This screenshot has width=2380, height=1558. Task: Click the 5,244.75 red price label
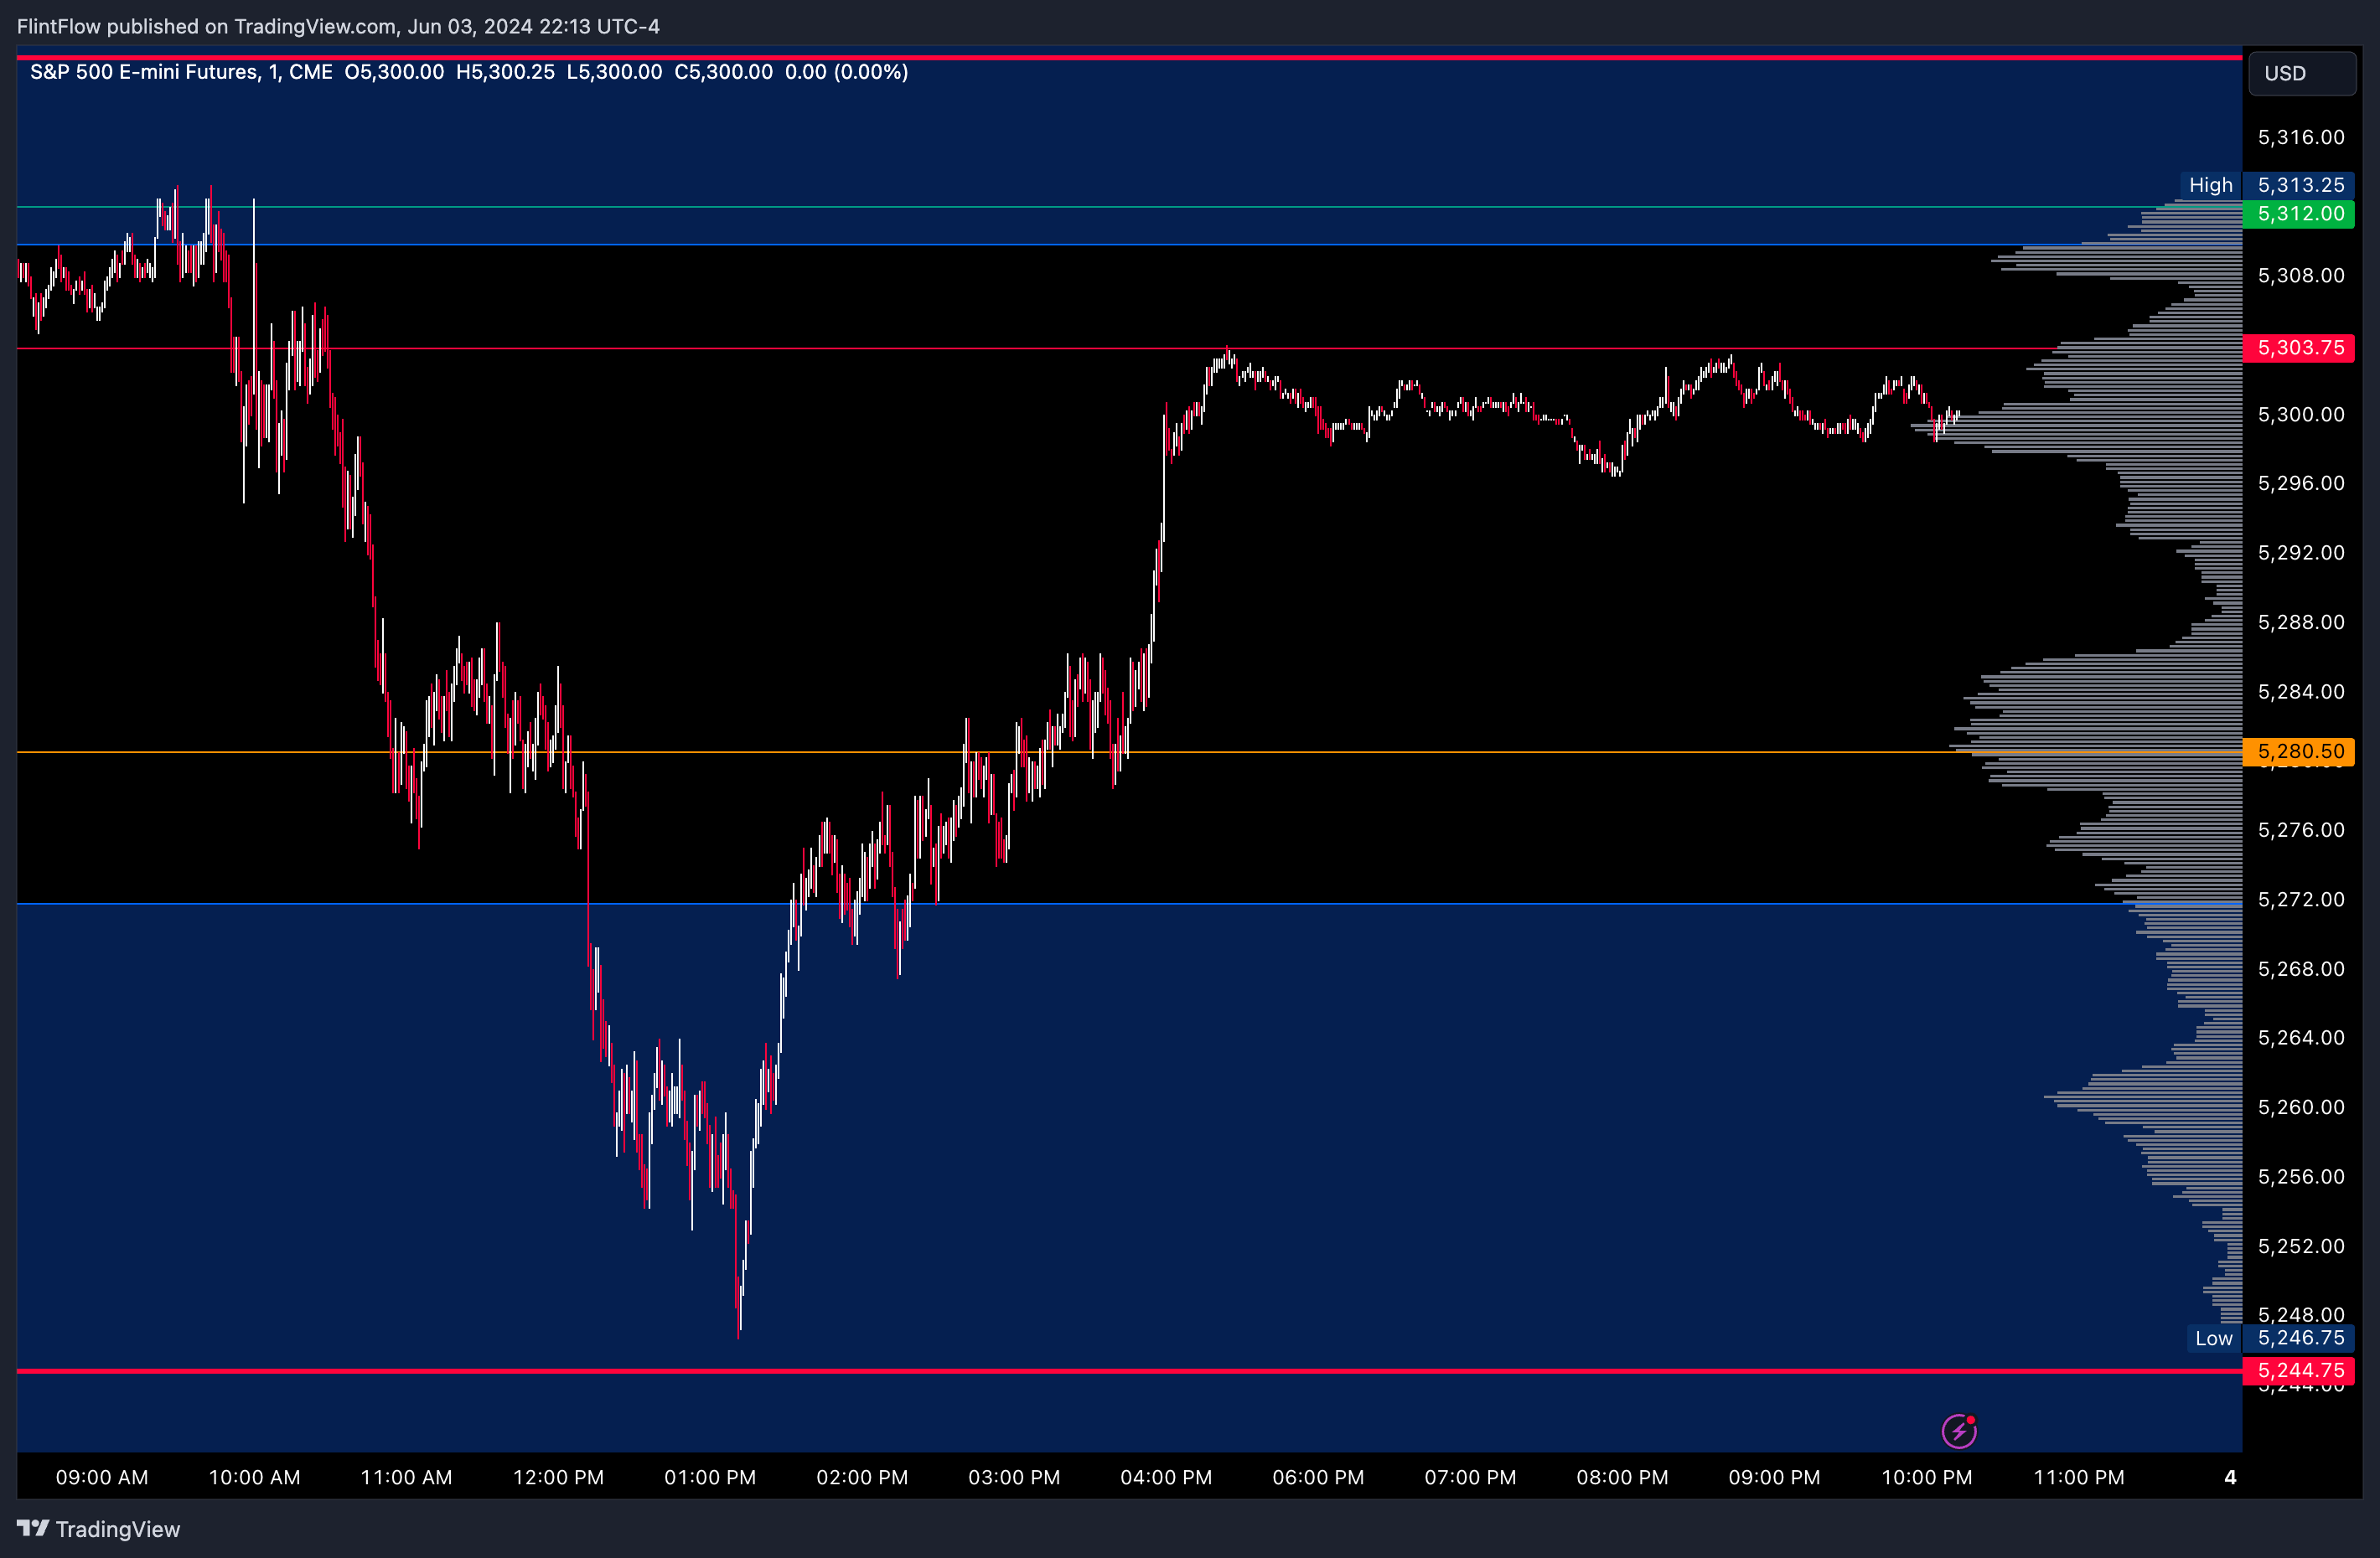click(x=2299, y=1370)
